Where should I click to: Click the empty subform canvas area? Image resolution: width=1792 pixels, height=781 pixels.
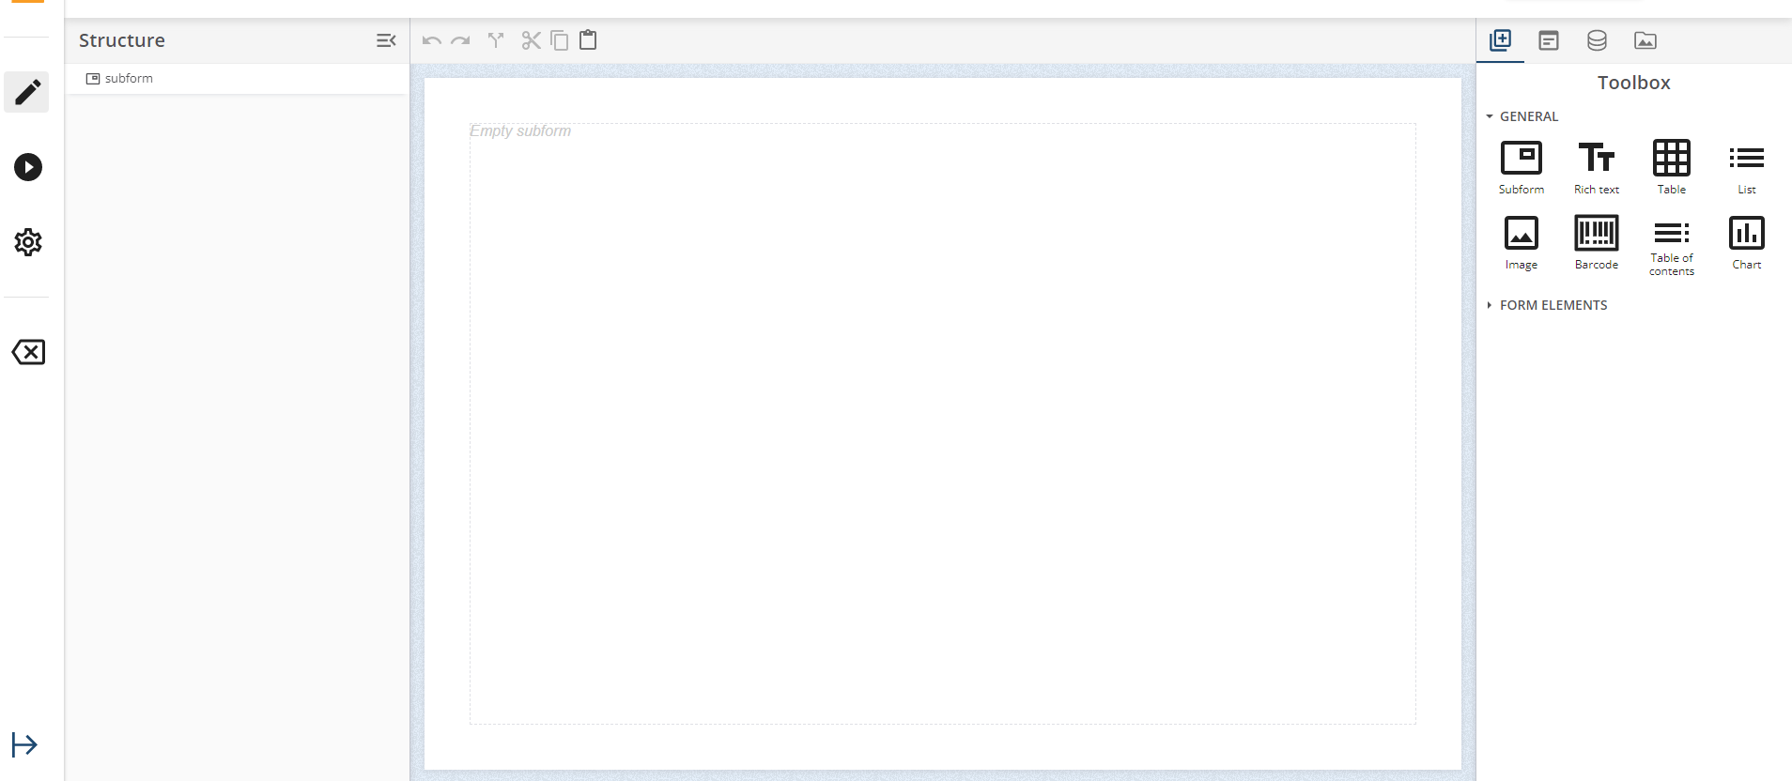pos(942,422)
